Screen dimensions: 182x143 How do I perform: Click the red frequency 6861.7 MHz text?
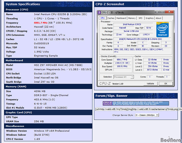tap(41, 23)
